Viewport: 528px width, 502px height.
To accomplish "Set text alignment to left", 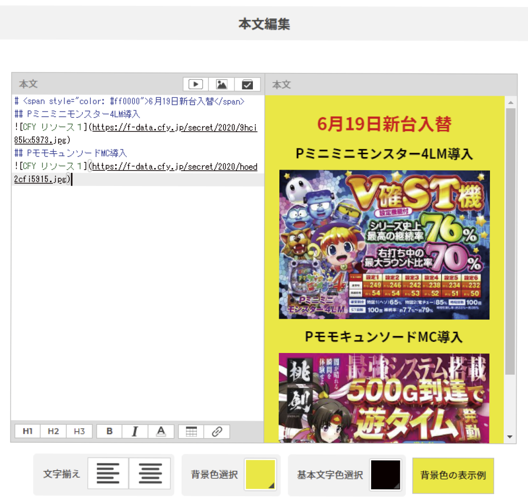I will (108, 473).
